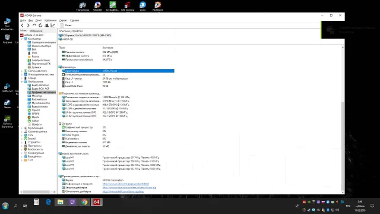Open the user icon in the AIDA64 toolbar
This screenshot has width=380, height=214.
[x=47, y=25]
